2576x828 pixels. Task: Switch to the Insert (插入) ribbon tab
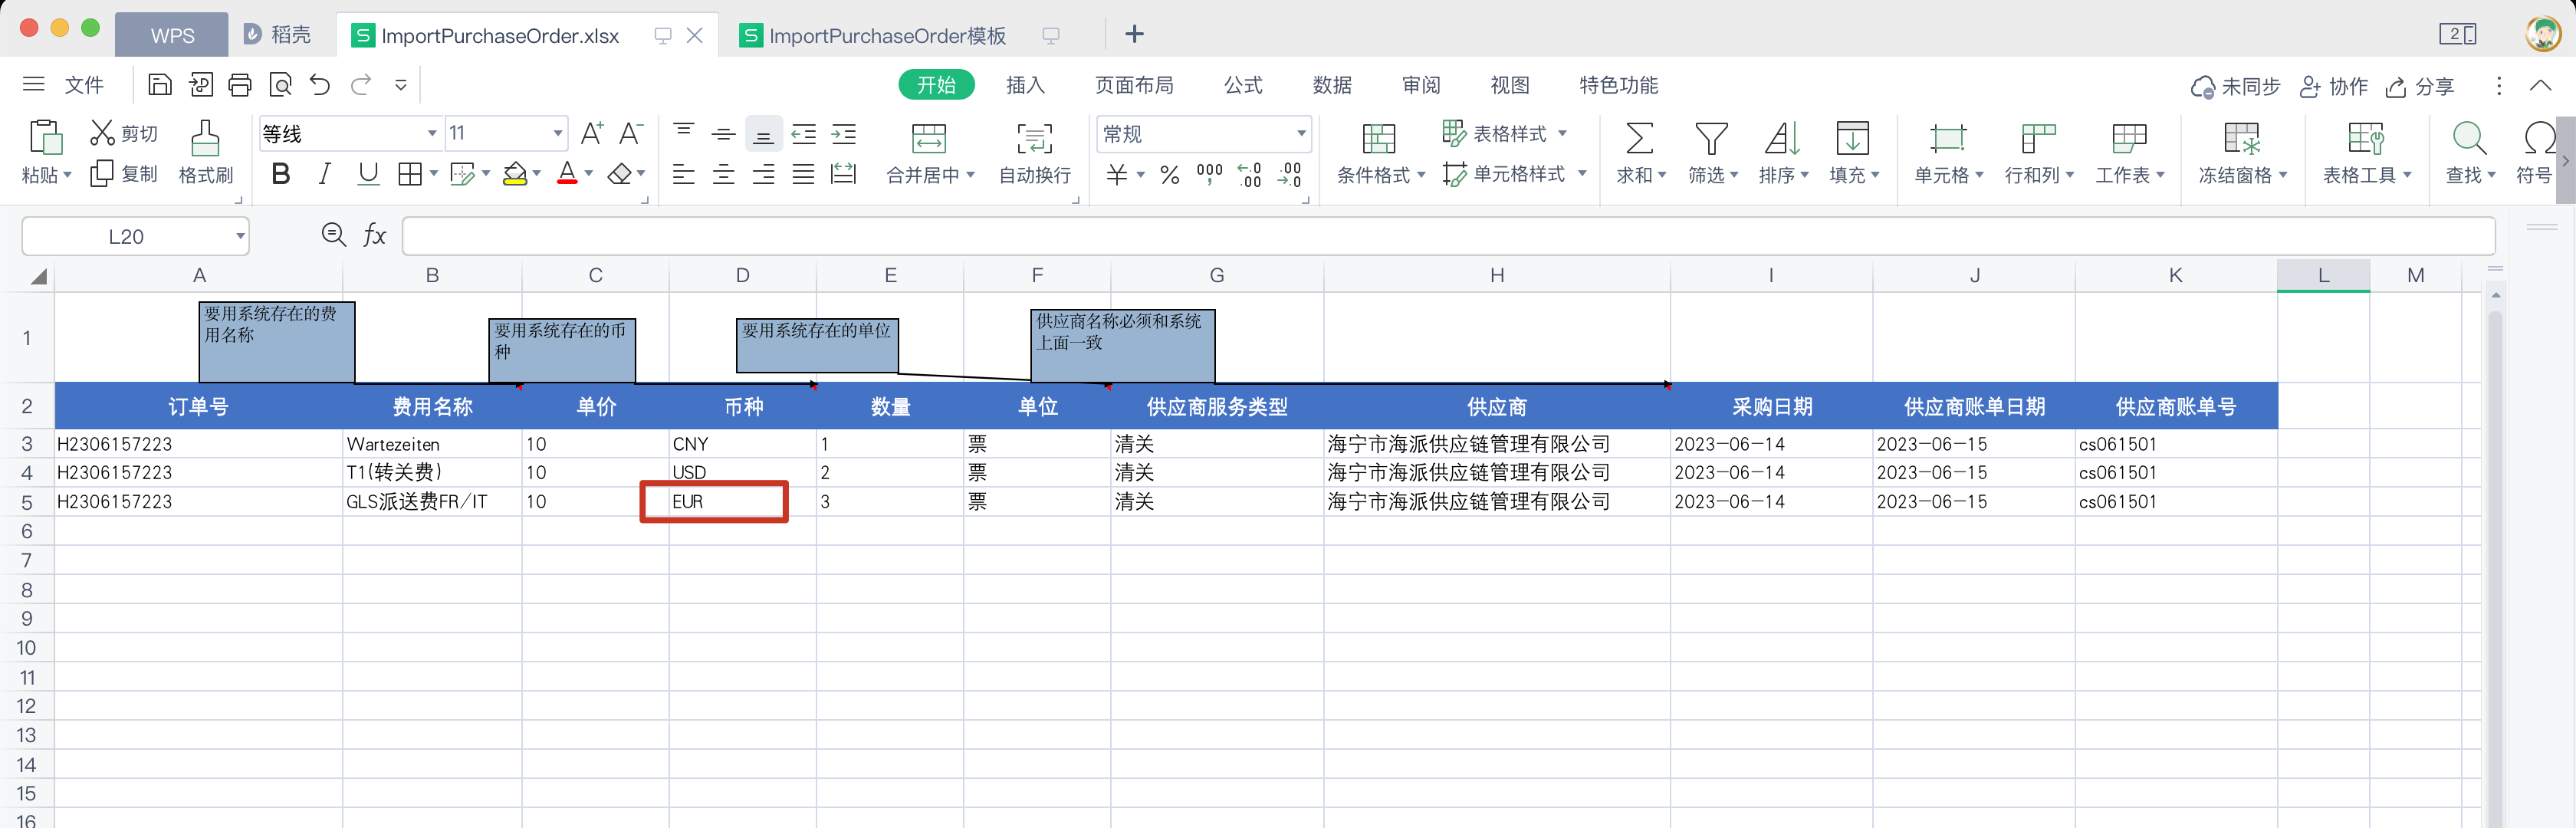click(1024, 85)
